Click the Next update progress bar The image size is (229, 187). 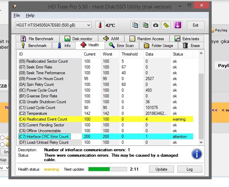pos(108,169)
